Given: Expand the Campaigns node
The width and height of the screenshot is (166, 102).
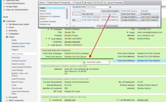Looking at the screenshot, I should [7, 34].
